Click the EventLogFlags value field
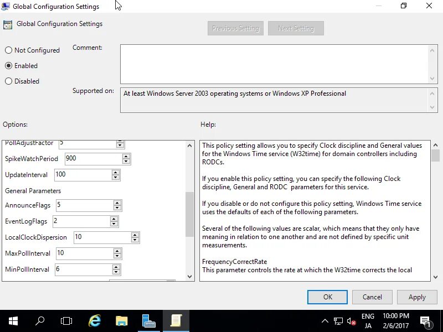443x332 pixels. pyautogui.click(x=81, y=221)
